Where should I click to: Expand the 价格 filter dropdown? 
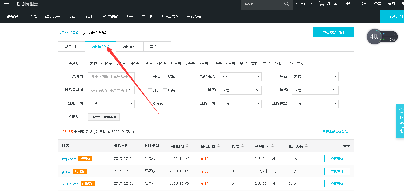coord(315,90)
